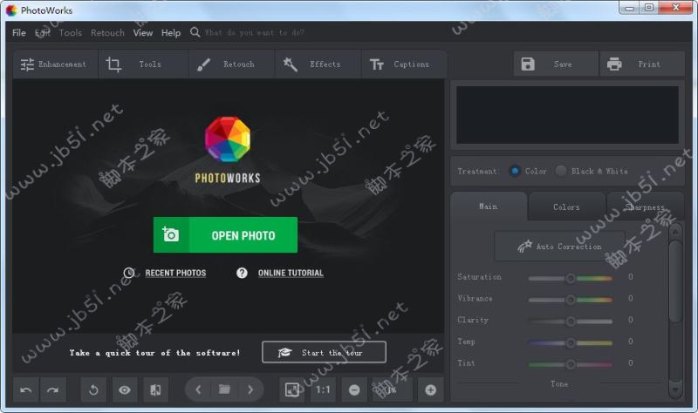This screenshot has width=698, height=413.
Task: Click the Tint slider handle
Action: click(x=571, y=364)
